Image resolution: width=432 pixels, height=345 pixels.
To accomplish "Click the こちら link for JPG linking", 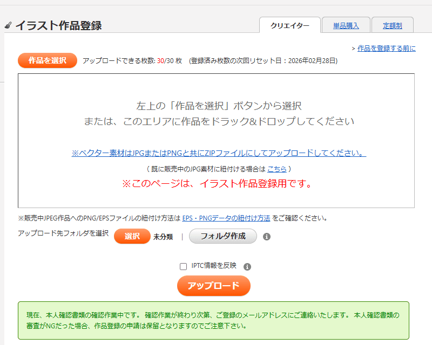I will [276, 169].
